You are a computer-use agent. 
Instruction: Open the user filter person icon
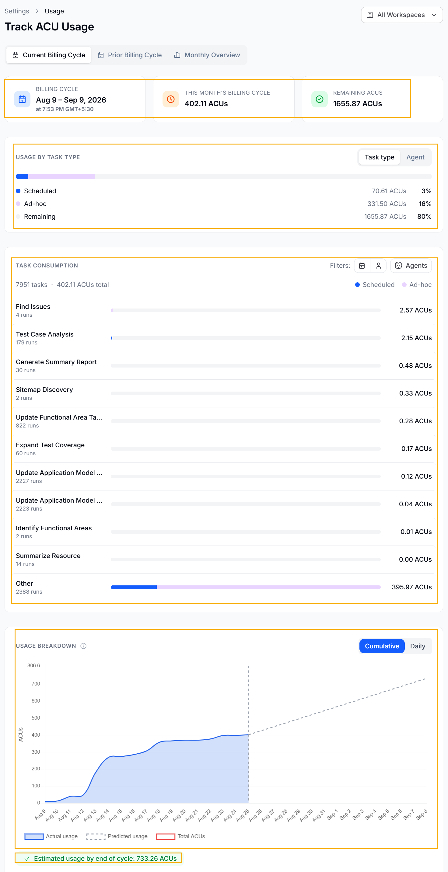tap(379, 266)
